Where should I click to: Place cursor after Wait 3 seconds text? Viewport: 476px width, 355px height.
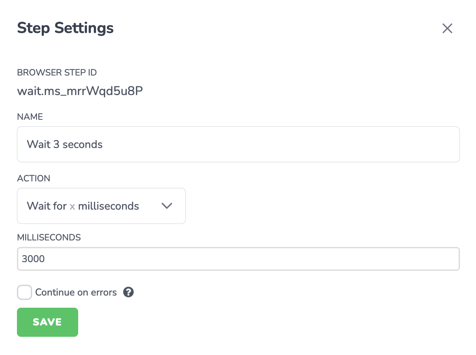point(103,145)
